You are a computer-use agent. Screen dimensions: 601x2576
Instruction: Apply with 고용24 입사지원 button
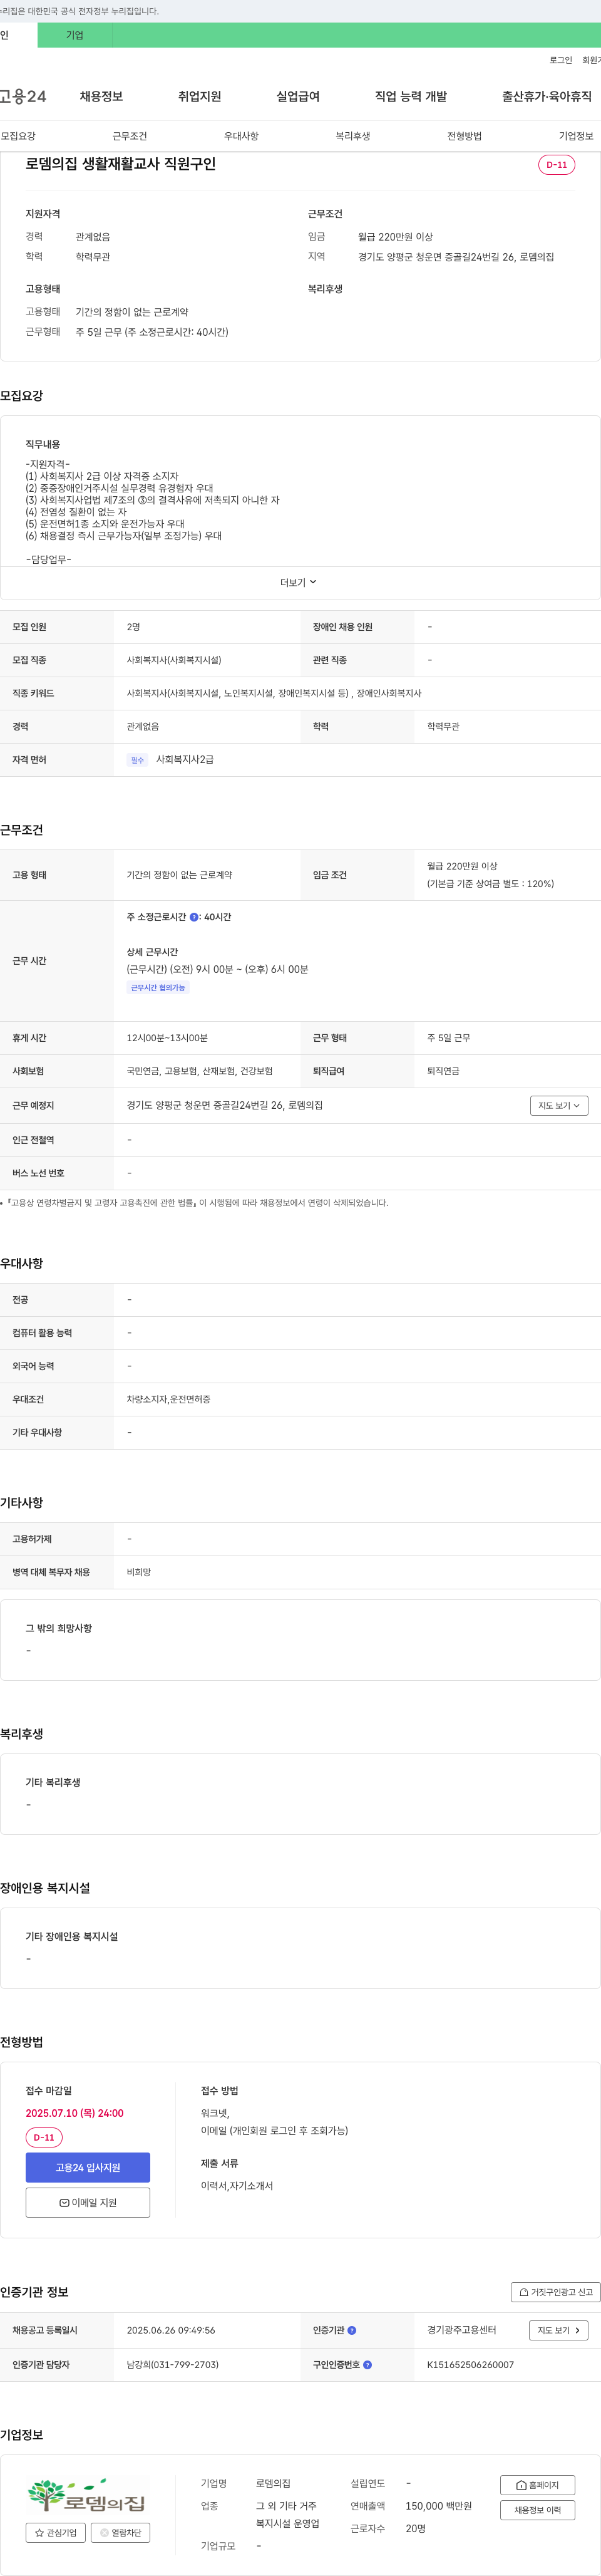point(88,2167)
